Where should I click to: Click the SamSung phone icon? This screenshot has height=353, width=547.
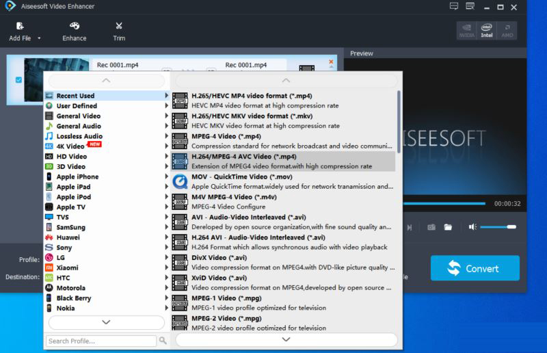click(49, 227)
